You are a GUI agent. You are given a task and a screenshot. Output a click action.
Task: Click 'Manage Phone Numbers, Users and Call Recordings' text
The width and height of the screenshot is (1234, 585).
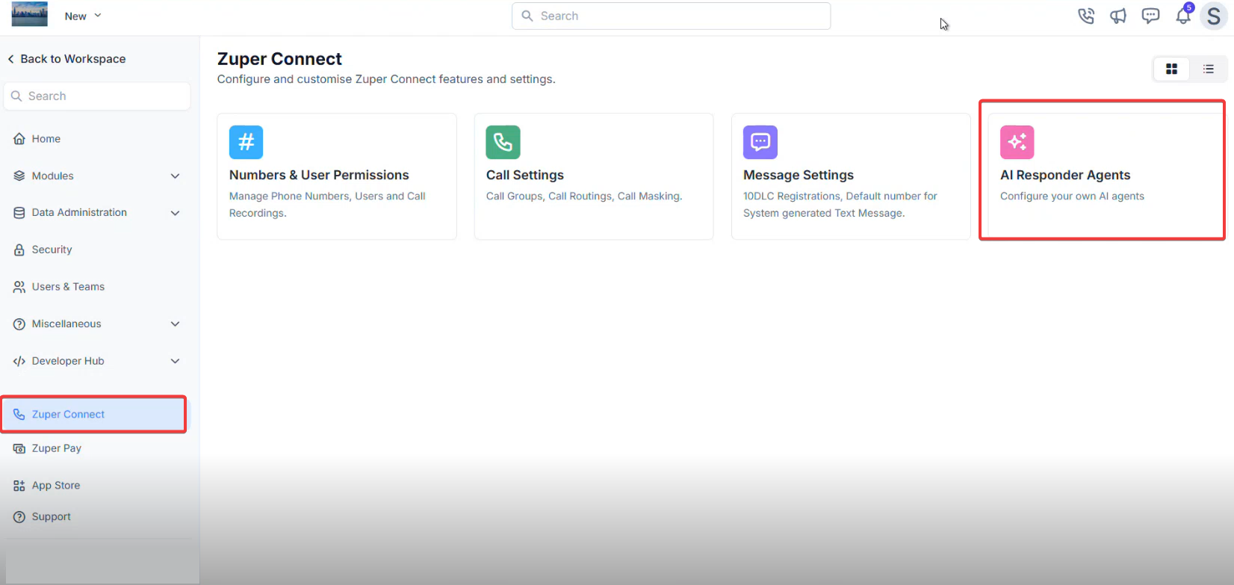point(327,205)
